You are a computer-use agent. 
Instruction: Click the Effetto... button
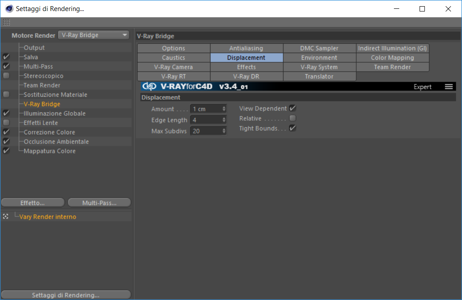tap(33, 202)
